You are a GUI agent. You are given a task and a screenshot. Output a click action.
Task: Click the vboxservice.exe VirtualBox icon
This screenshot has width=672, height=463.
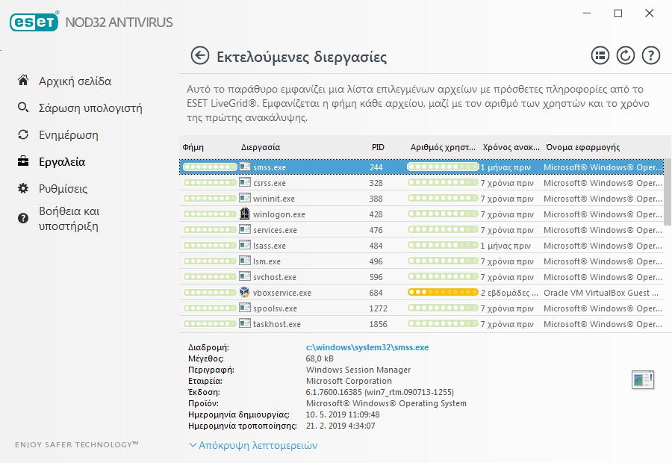point(244,292)
